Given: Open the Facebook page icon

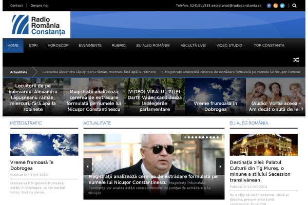Looking at the screenshot, I should click(269, 6).
